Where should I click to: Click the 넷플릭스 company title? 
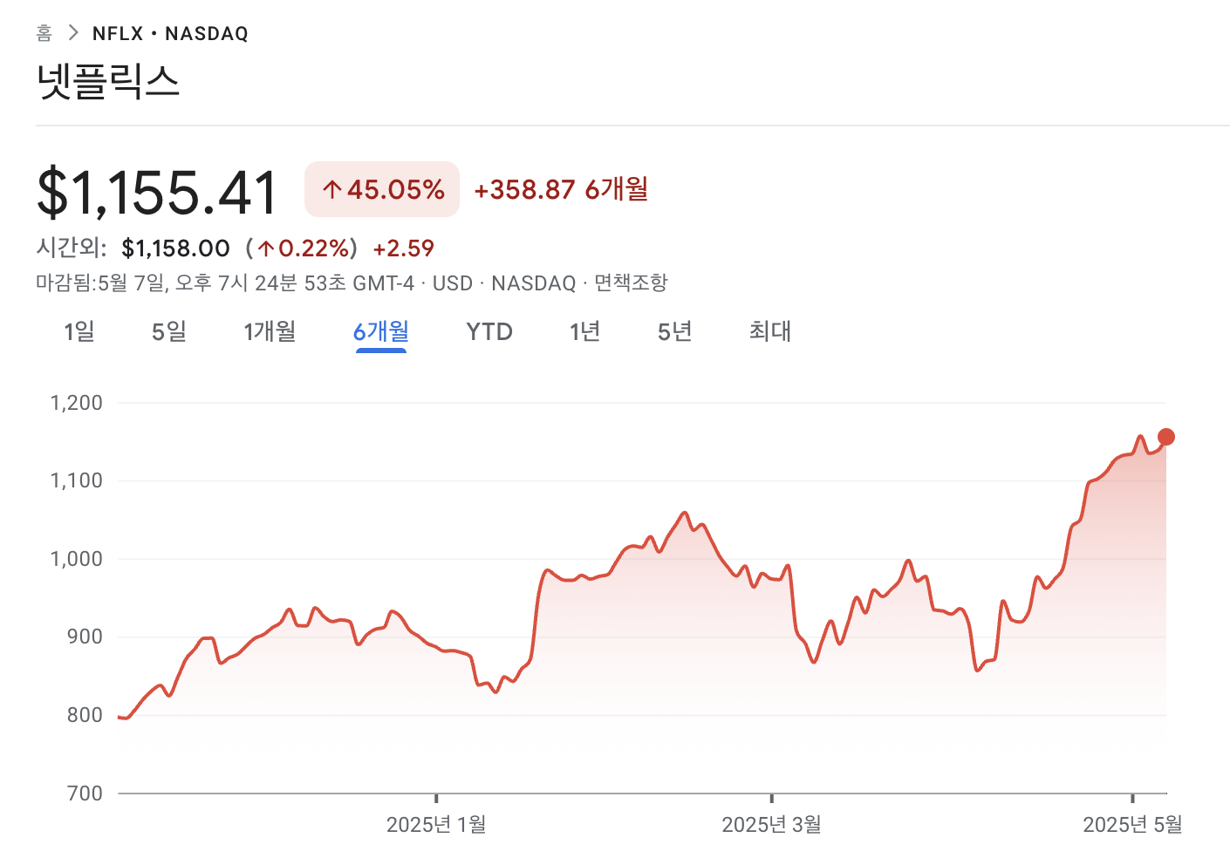(108, 81)
